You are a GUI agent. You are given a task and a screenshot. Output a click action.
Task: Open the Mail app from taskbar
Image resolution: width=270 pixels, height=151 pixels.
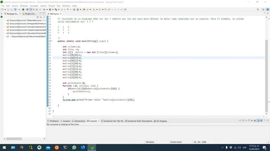pos(48,147)
